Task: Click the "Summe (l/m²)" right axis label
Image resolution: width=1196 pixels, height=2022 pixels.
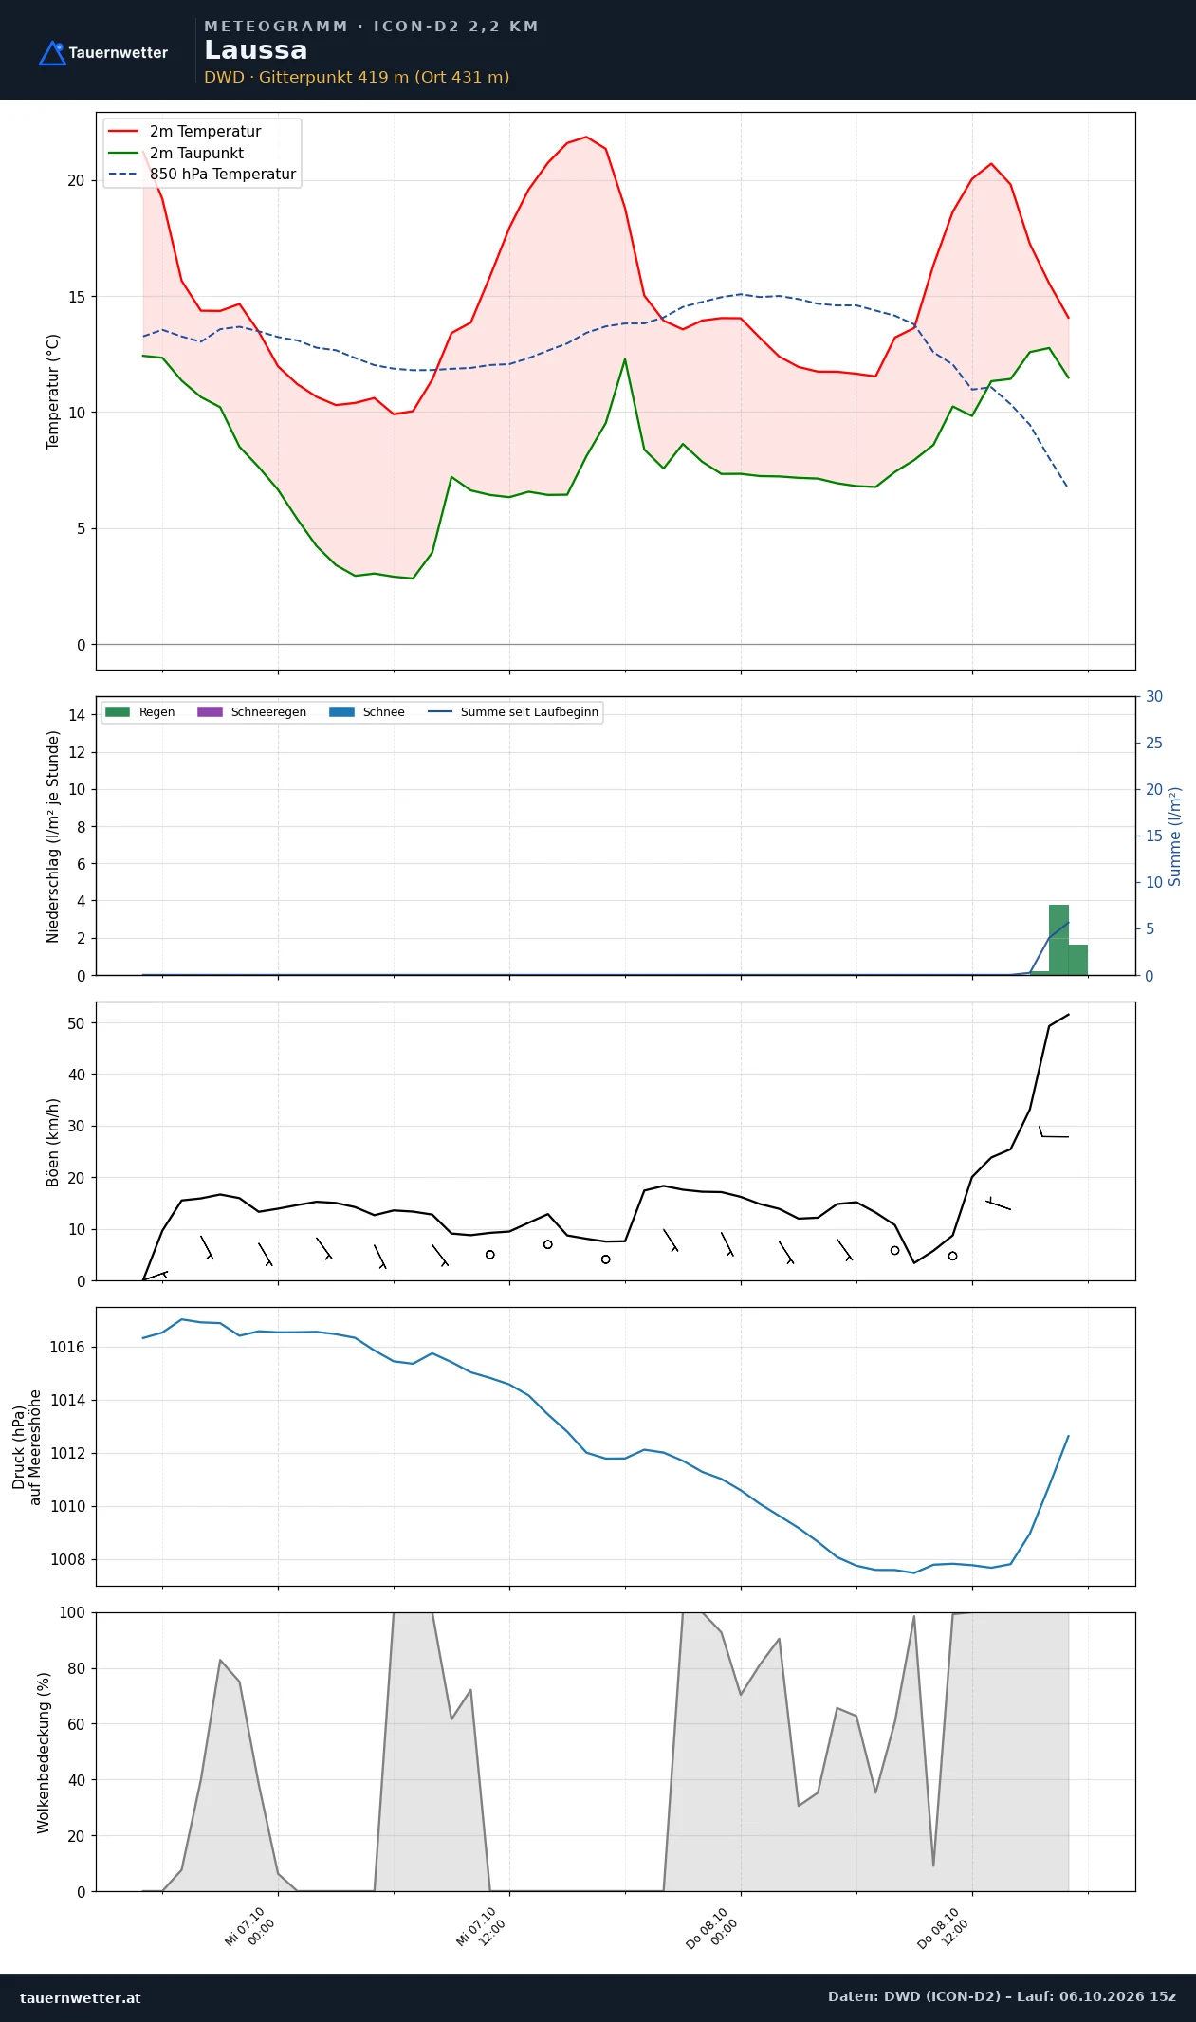Action: [1175, 836]
